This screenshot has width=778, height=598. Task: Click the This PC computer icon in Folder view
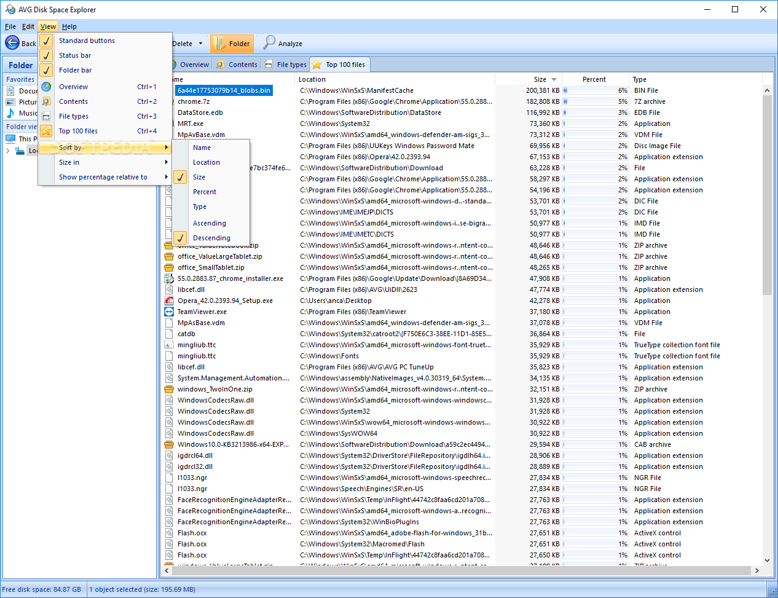click(10, 138)
